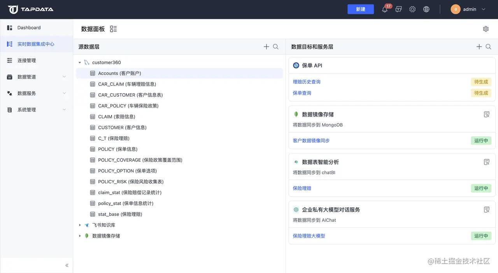
Task: Open Dashboard in the sidebar
Action: pyautogui.click(x=37, y=28)
